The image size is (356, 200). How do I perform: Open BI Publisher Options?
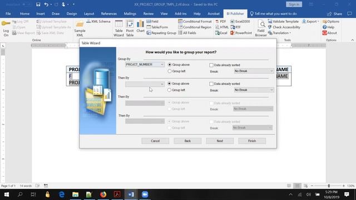(331, 21)
